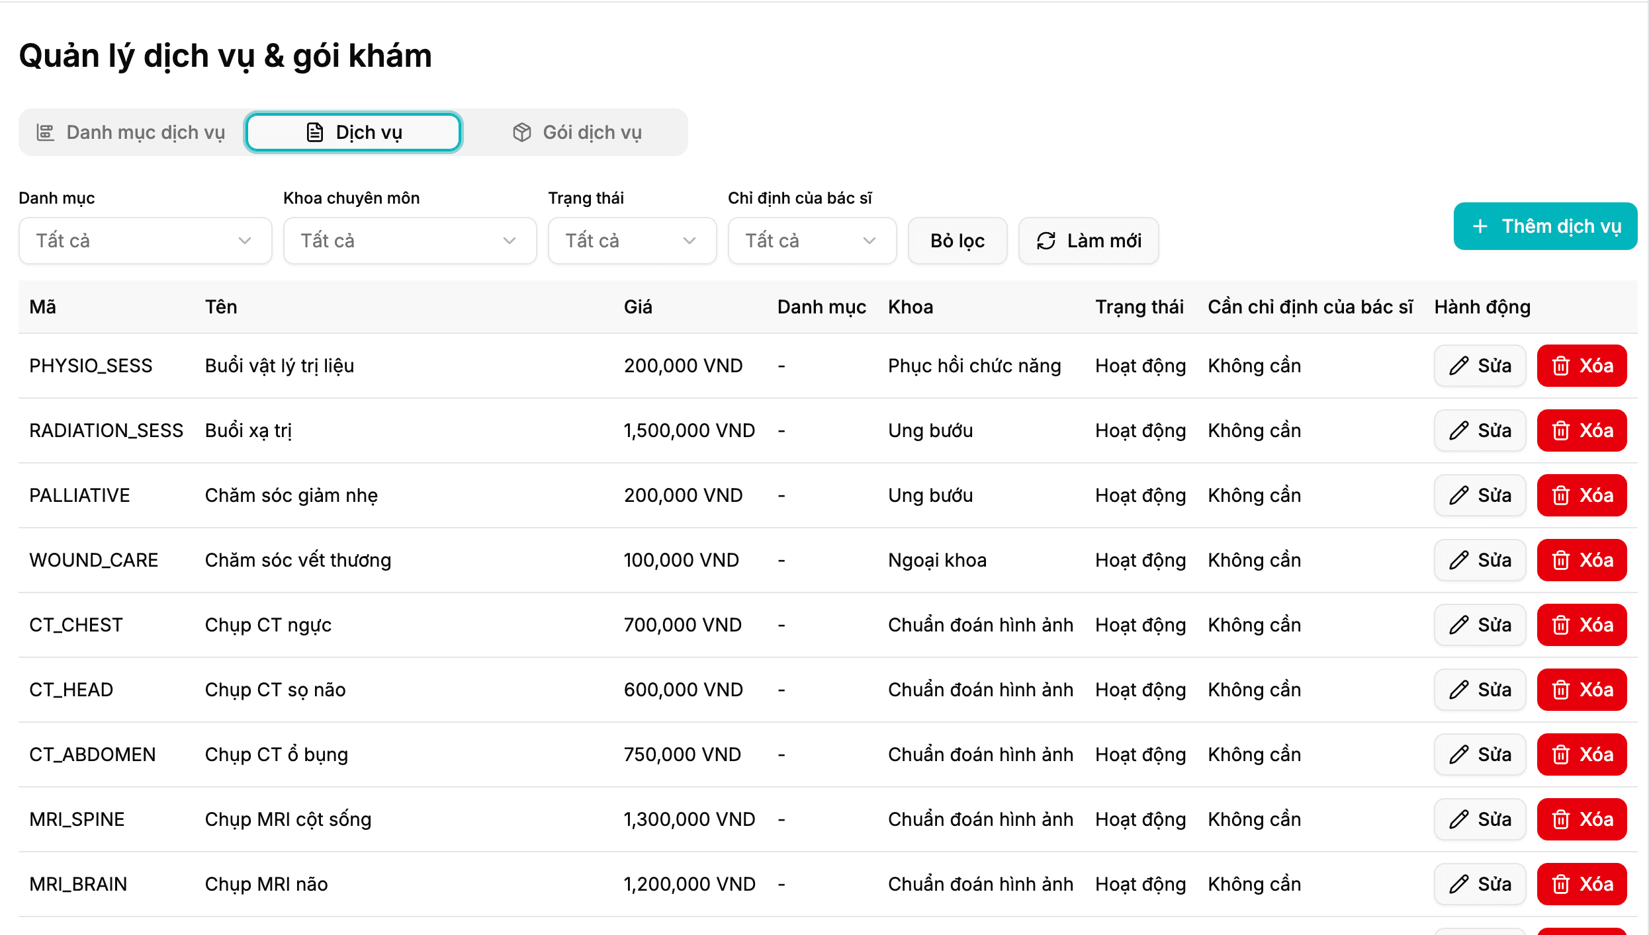The image size is (1649, 935).
Task: Click pencil icon in PALLIATIVE row
Action: (x=1458, y=495)
